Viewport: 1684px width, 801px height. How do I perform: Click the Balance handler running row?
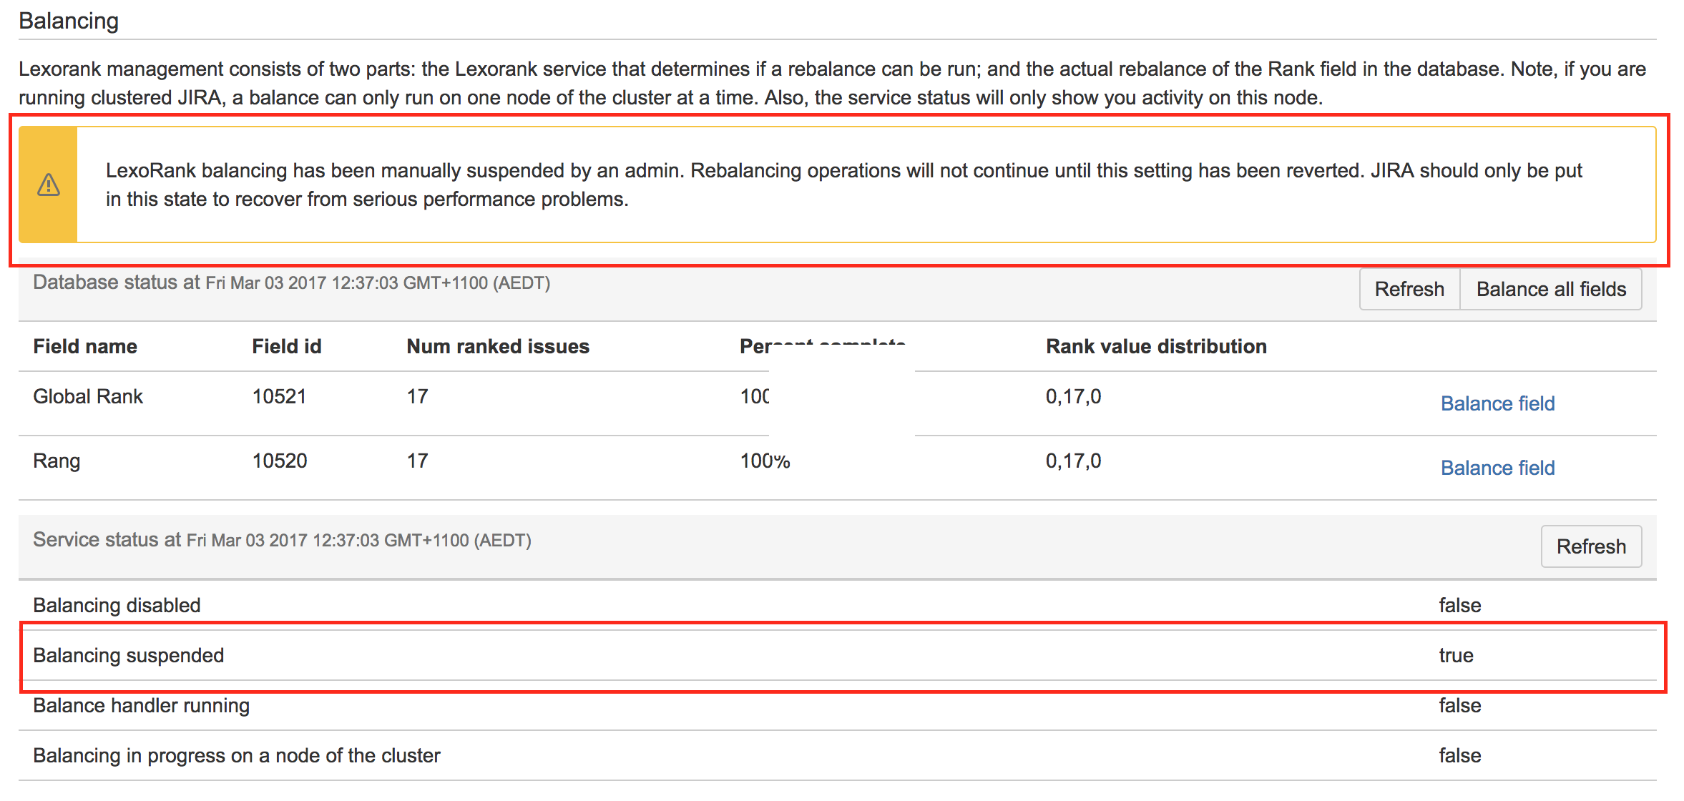142,705
